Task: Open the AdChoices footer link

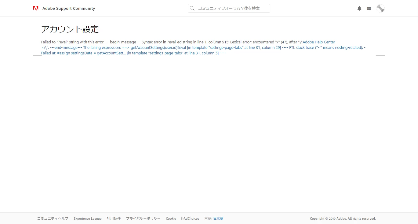Action: coord(190,218)
